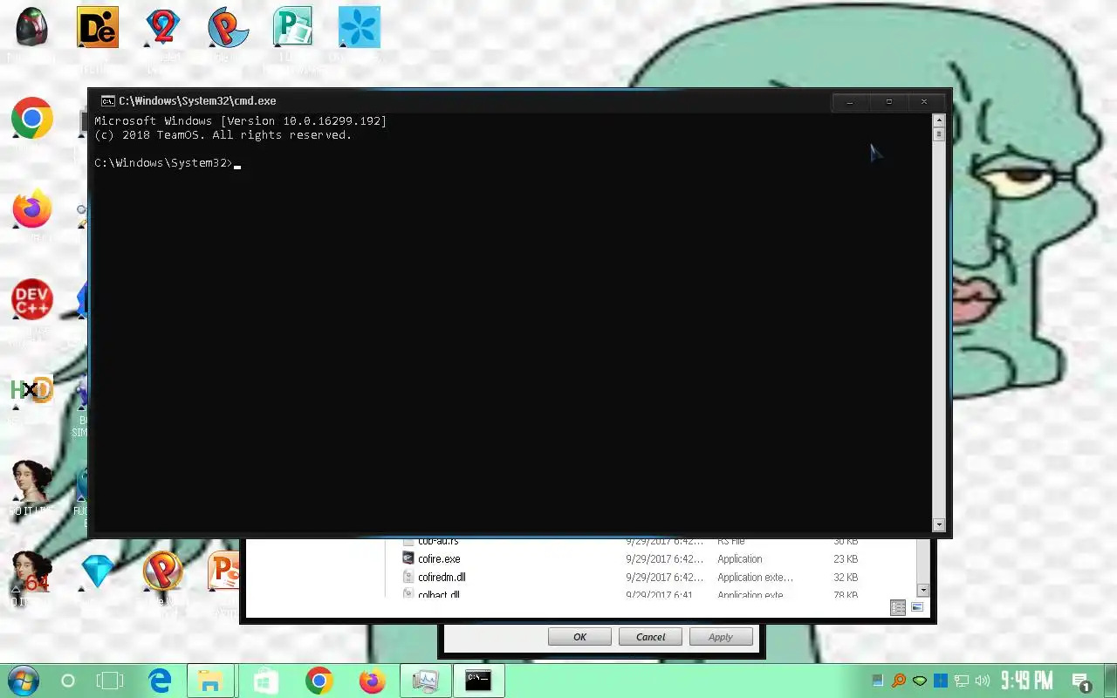Launch Chrome from the taskbar
This screenshot has height=698, width=1117.
coord(319,681)
